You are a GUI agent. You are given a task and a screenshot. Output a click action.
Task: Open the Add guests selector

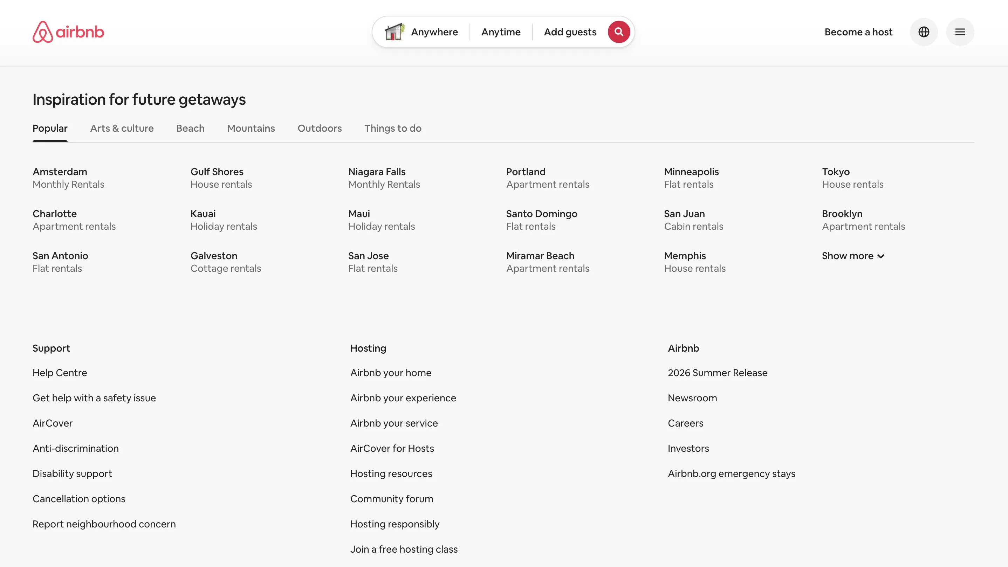(570, 32)
